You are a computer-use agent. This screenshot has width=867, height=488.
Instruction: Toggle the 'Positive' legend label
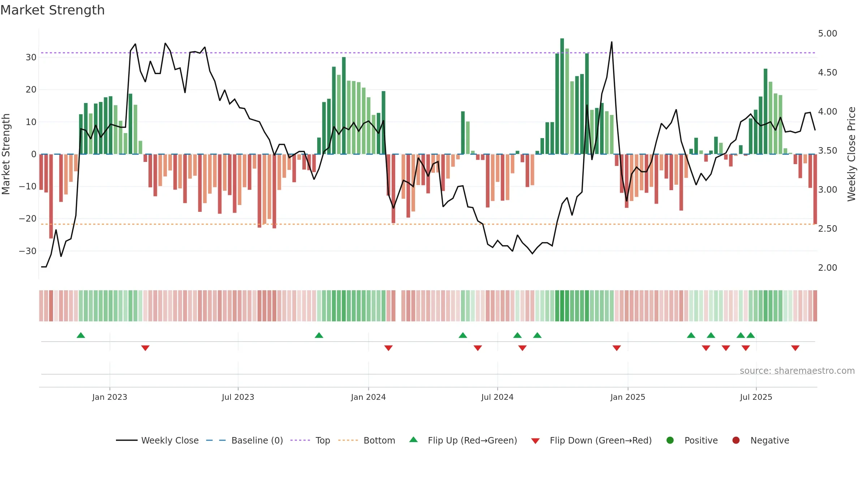tap(701, 440)
